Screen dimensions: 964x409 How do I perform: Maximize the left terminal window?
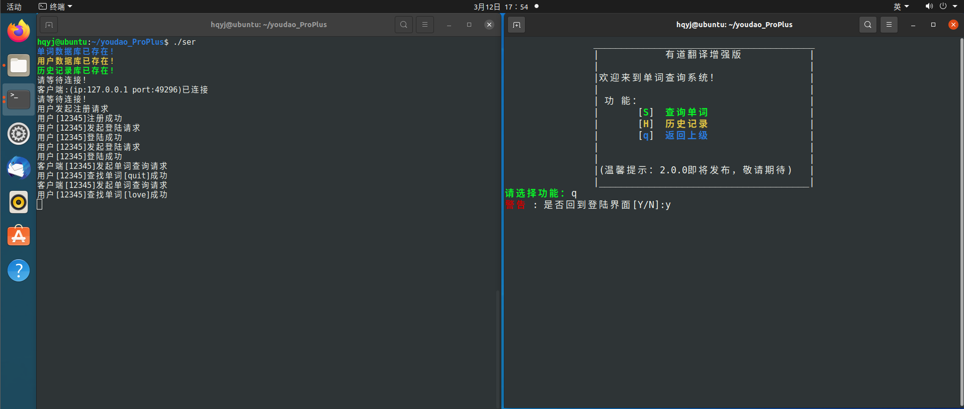(x=469, y=25)
